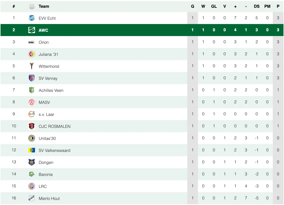The width and height of the screenshot is (284, 205).
Task: Click the Mierlo Hout club crest
Action: click(x=32, y=198)
